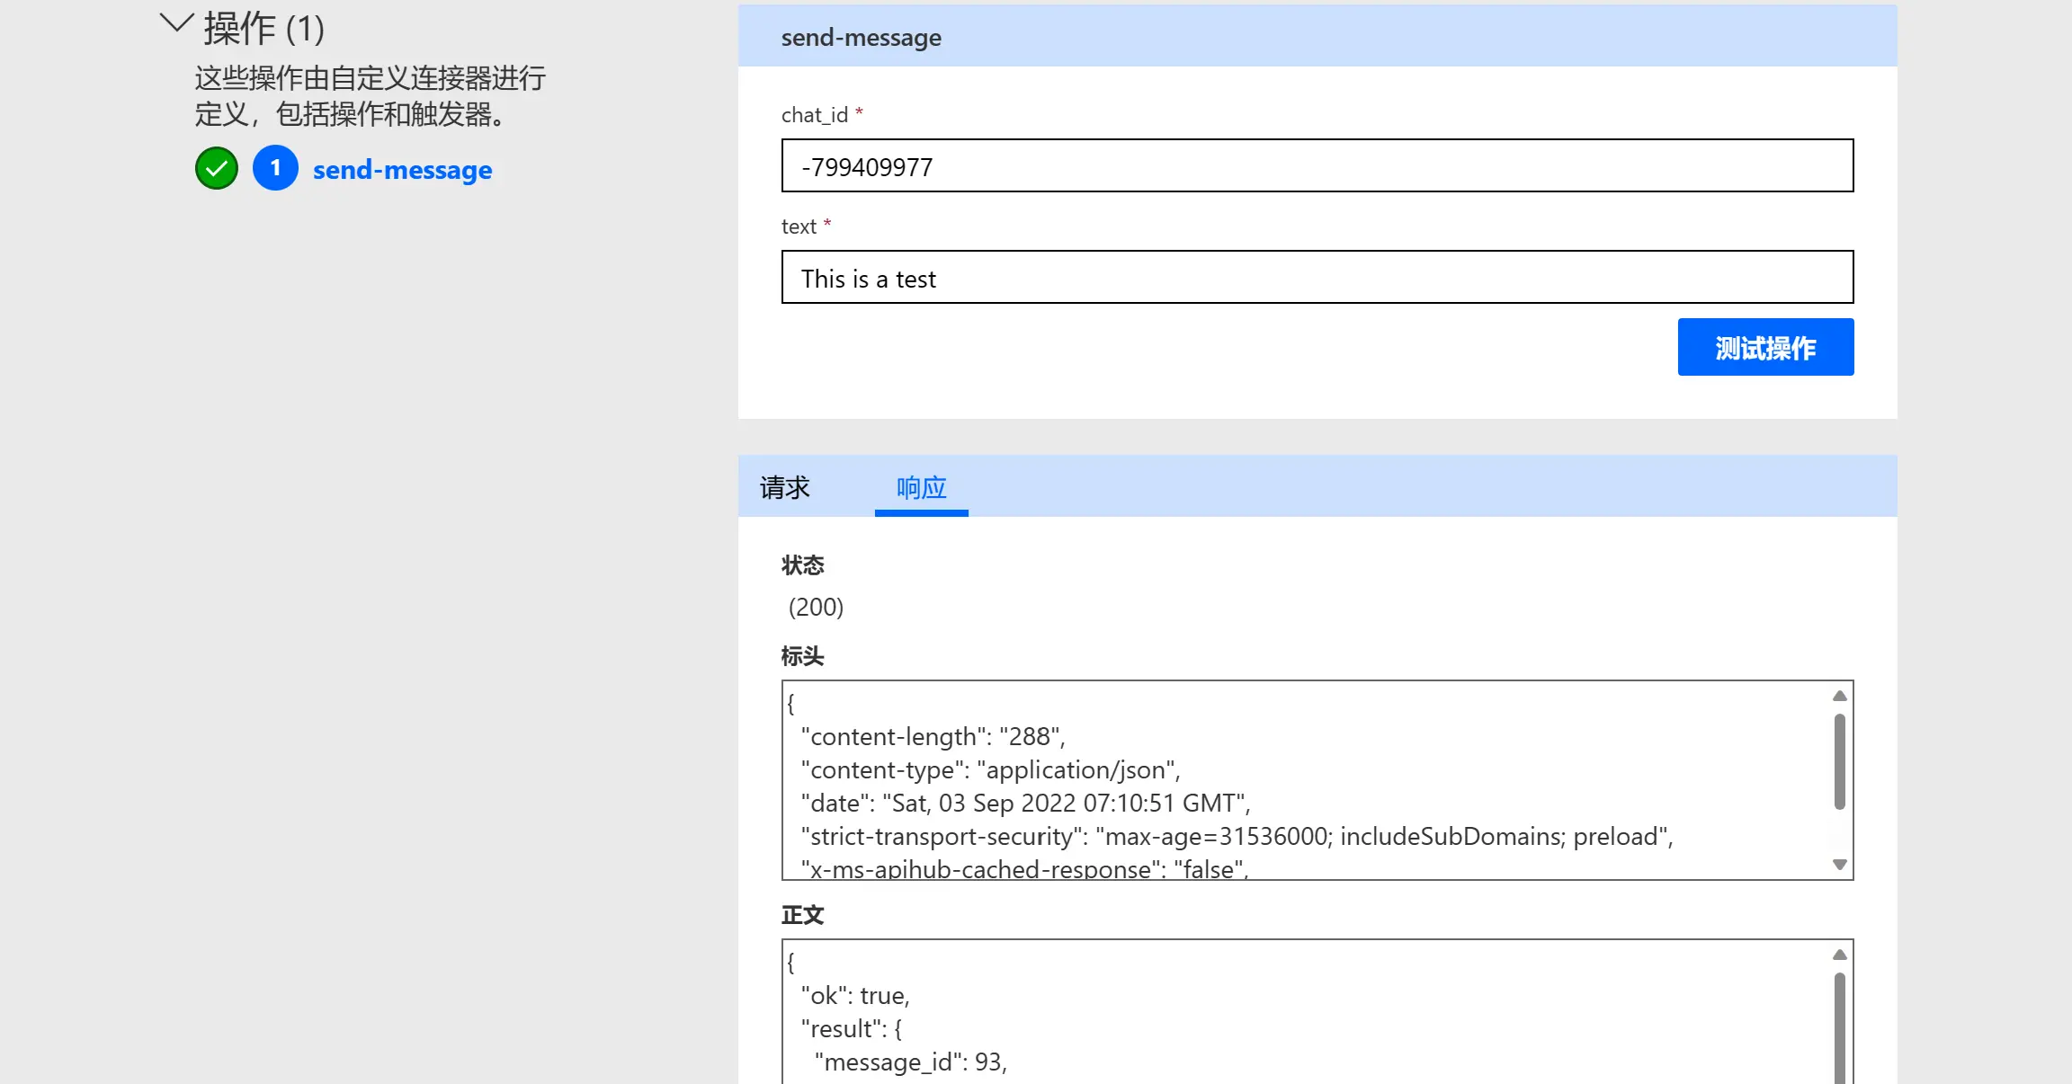The image size is (2072, 1084).
Task: Click the 操作 (1) heading text
Action: pos(263,29)
